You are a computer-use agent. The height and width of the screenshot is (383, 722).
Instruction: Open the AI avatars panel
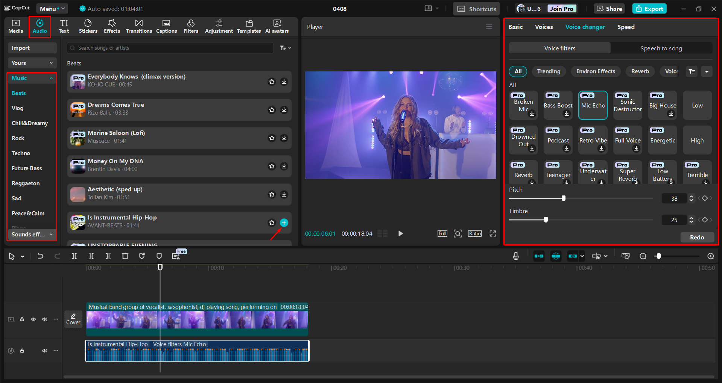coord(277,26)
